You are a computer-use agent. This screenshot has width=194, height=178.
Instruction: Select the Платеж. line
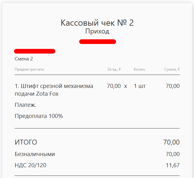click(25, 105)
